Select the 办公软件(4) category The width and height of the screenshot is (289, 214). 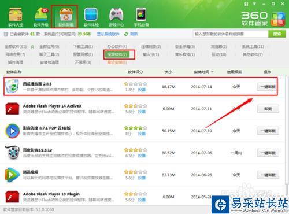[117, 47]
